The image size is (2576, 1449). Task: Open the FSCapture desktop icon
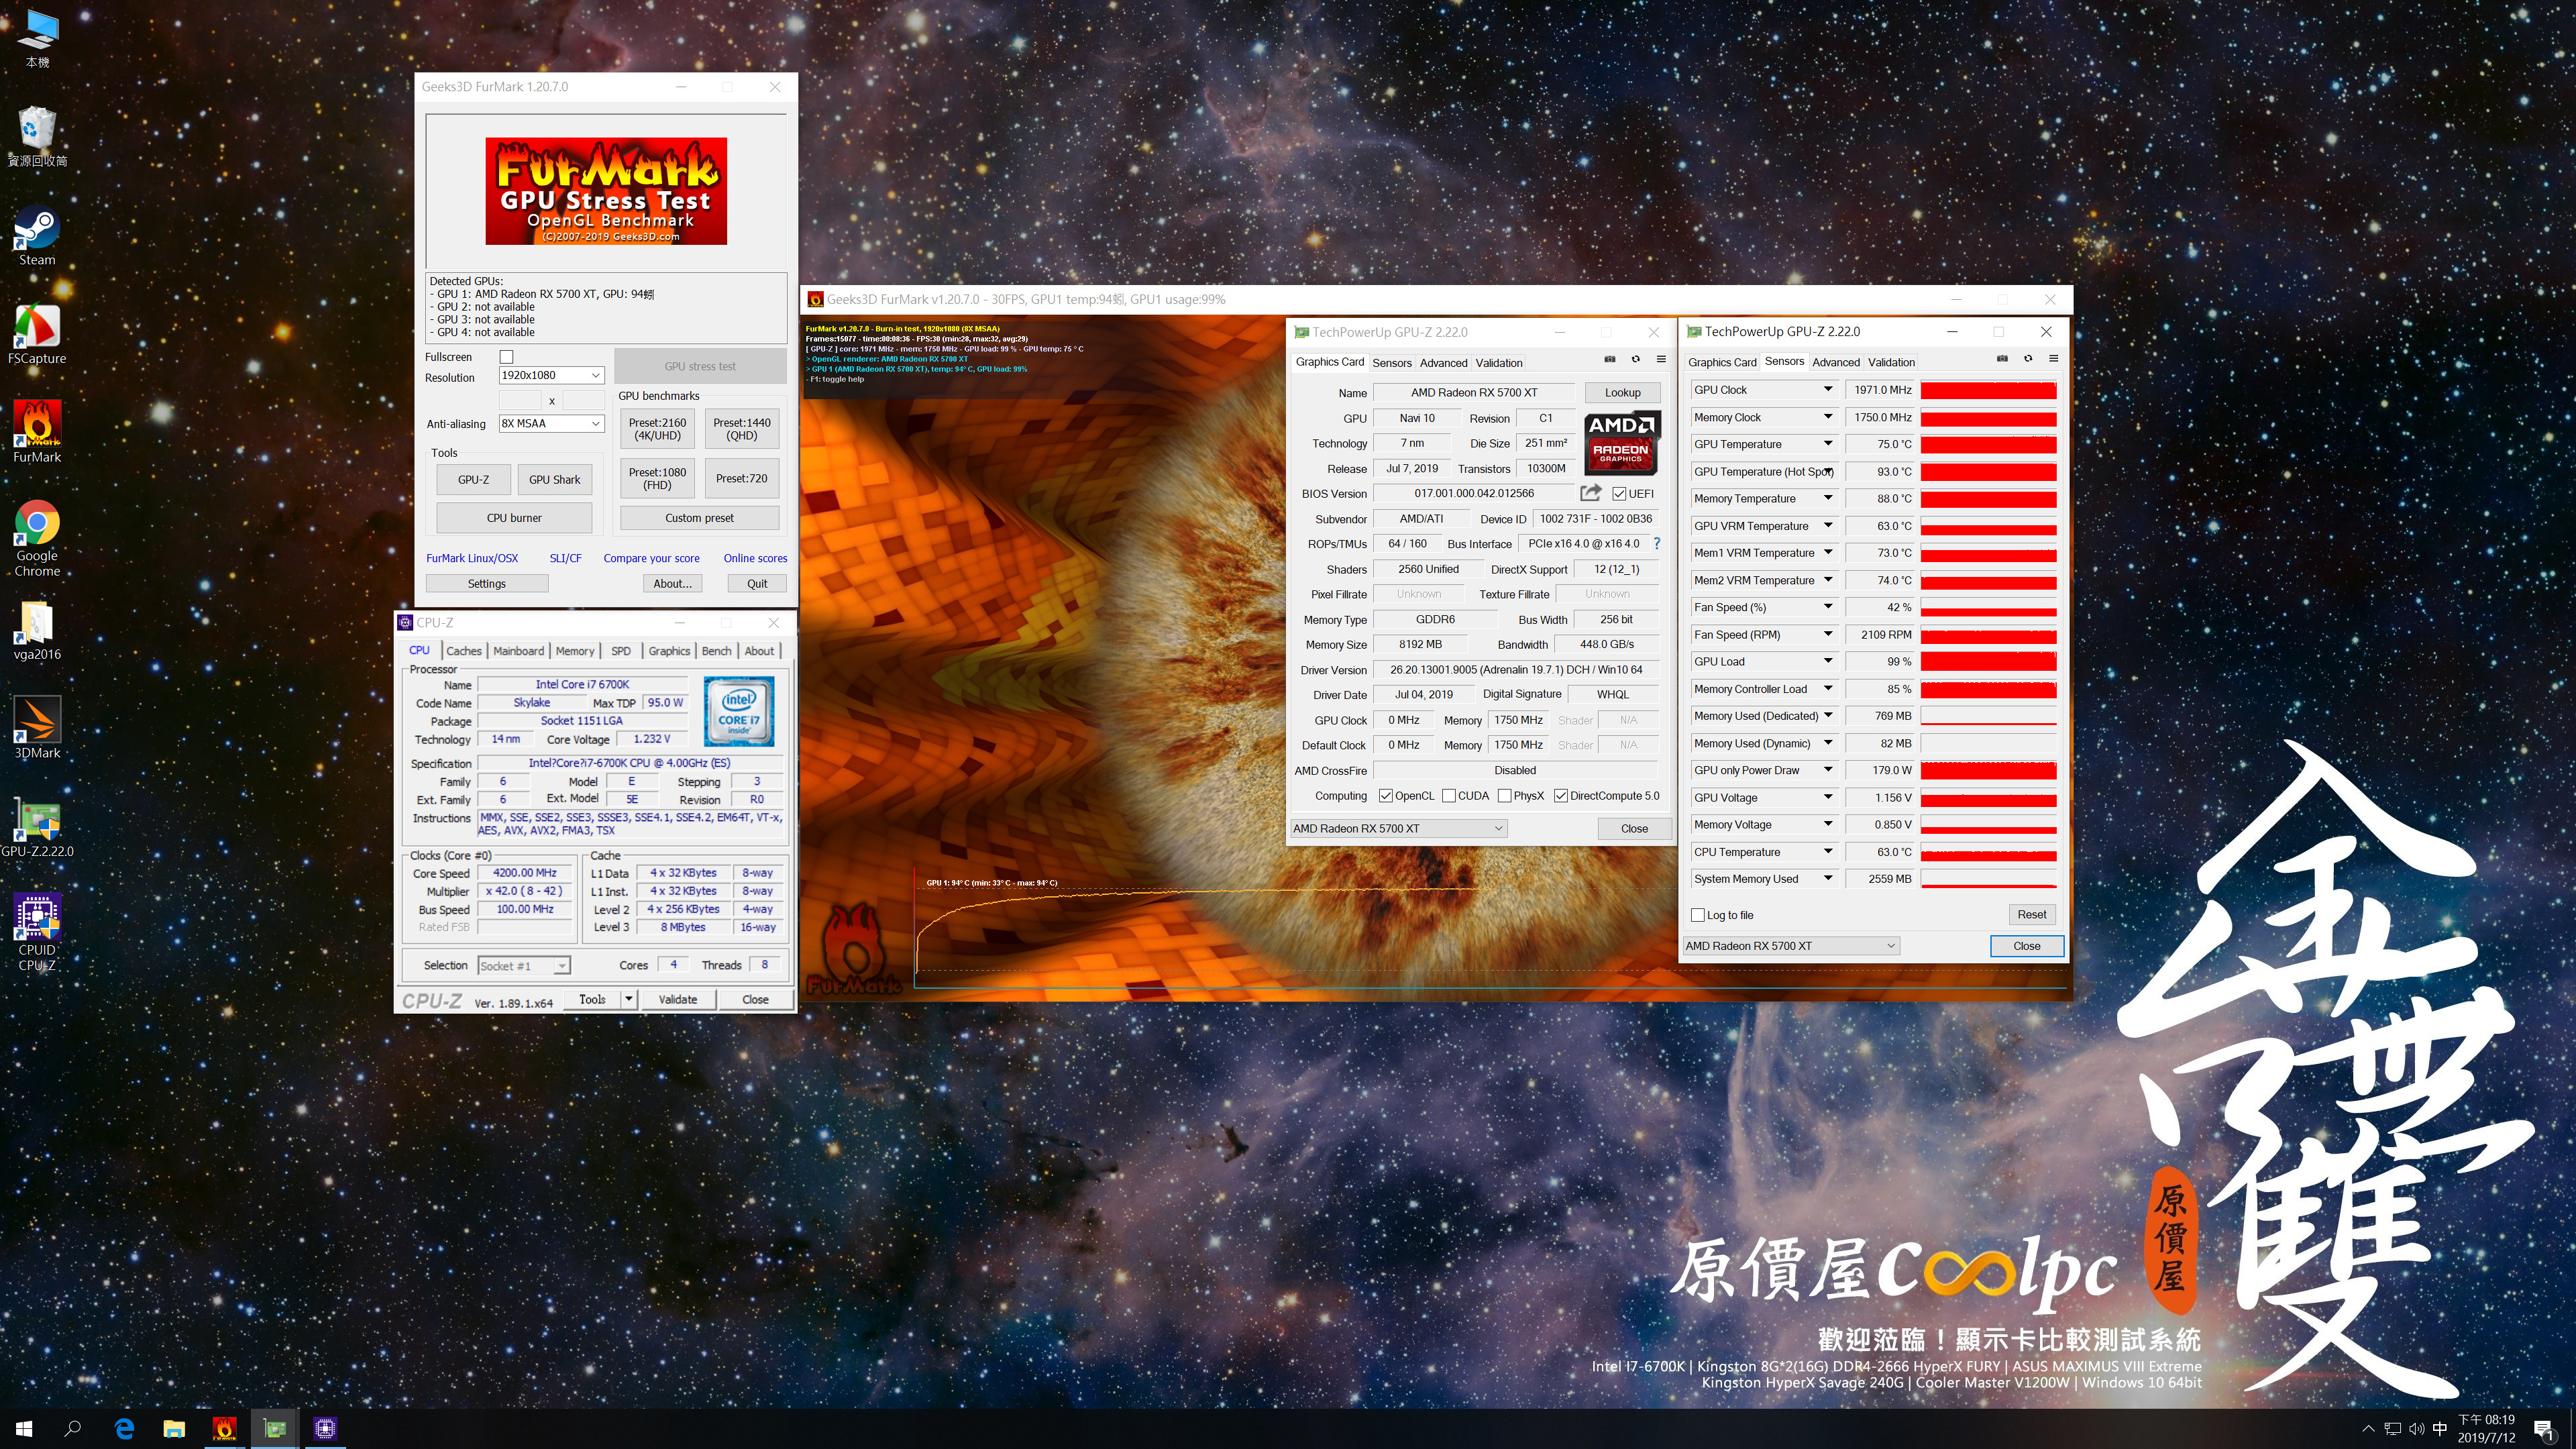[37, 335]
